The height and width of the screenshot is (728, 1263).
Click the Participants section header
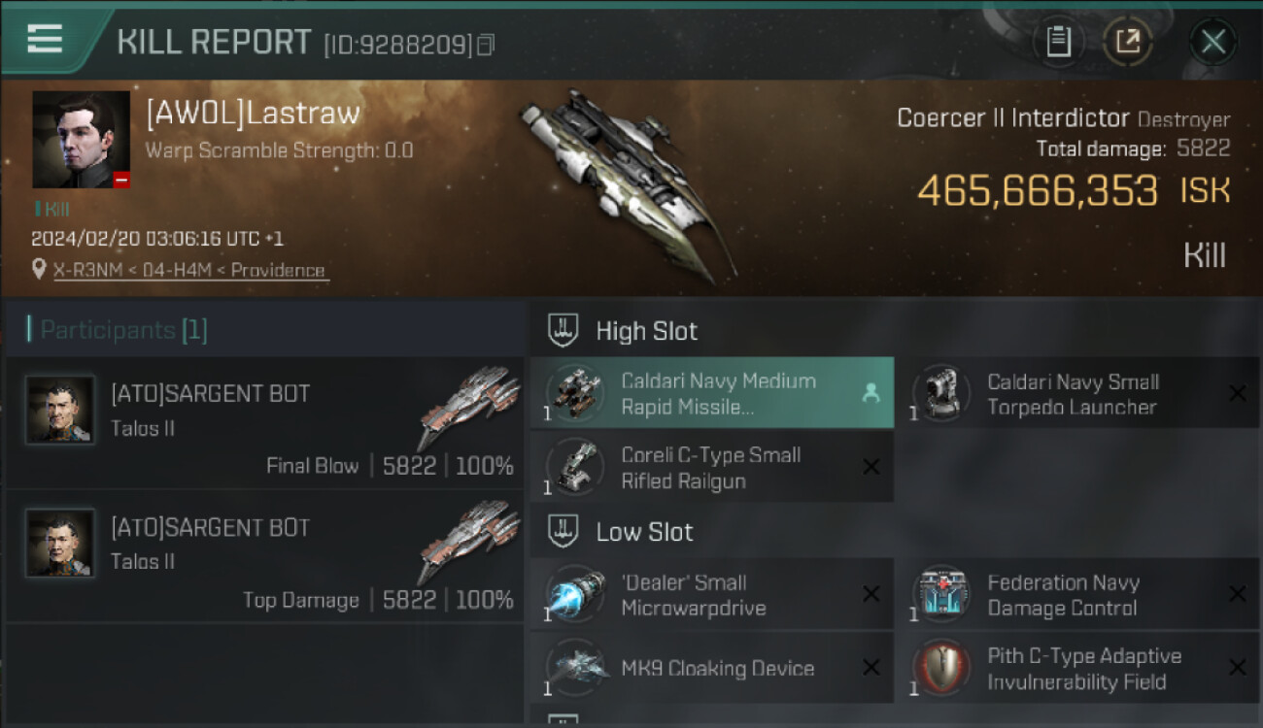[x=117, y=330]
